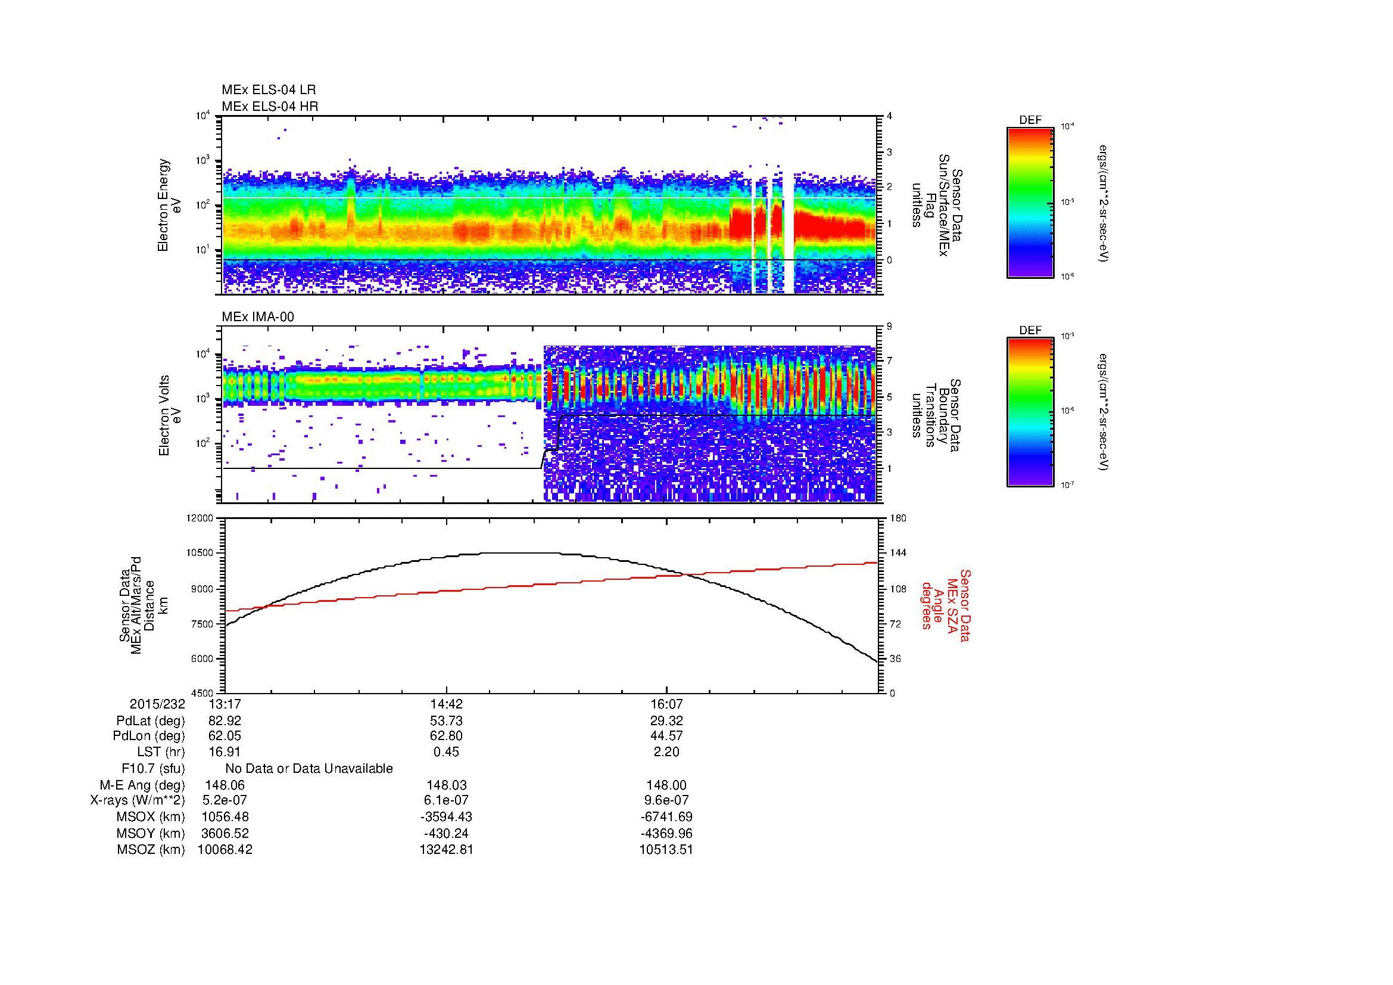Click the LST value 0.45
Viewport: 1393px width, 985px height.
tap(446, 751)
